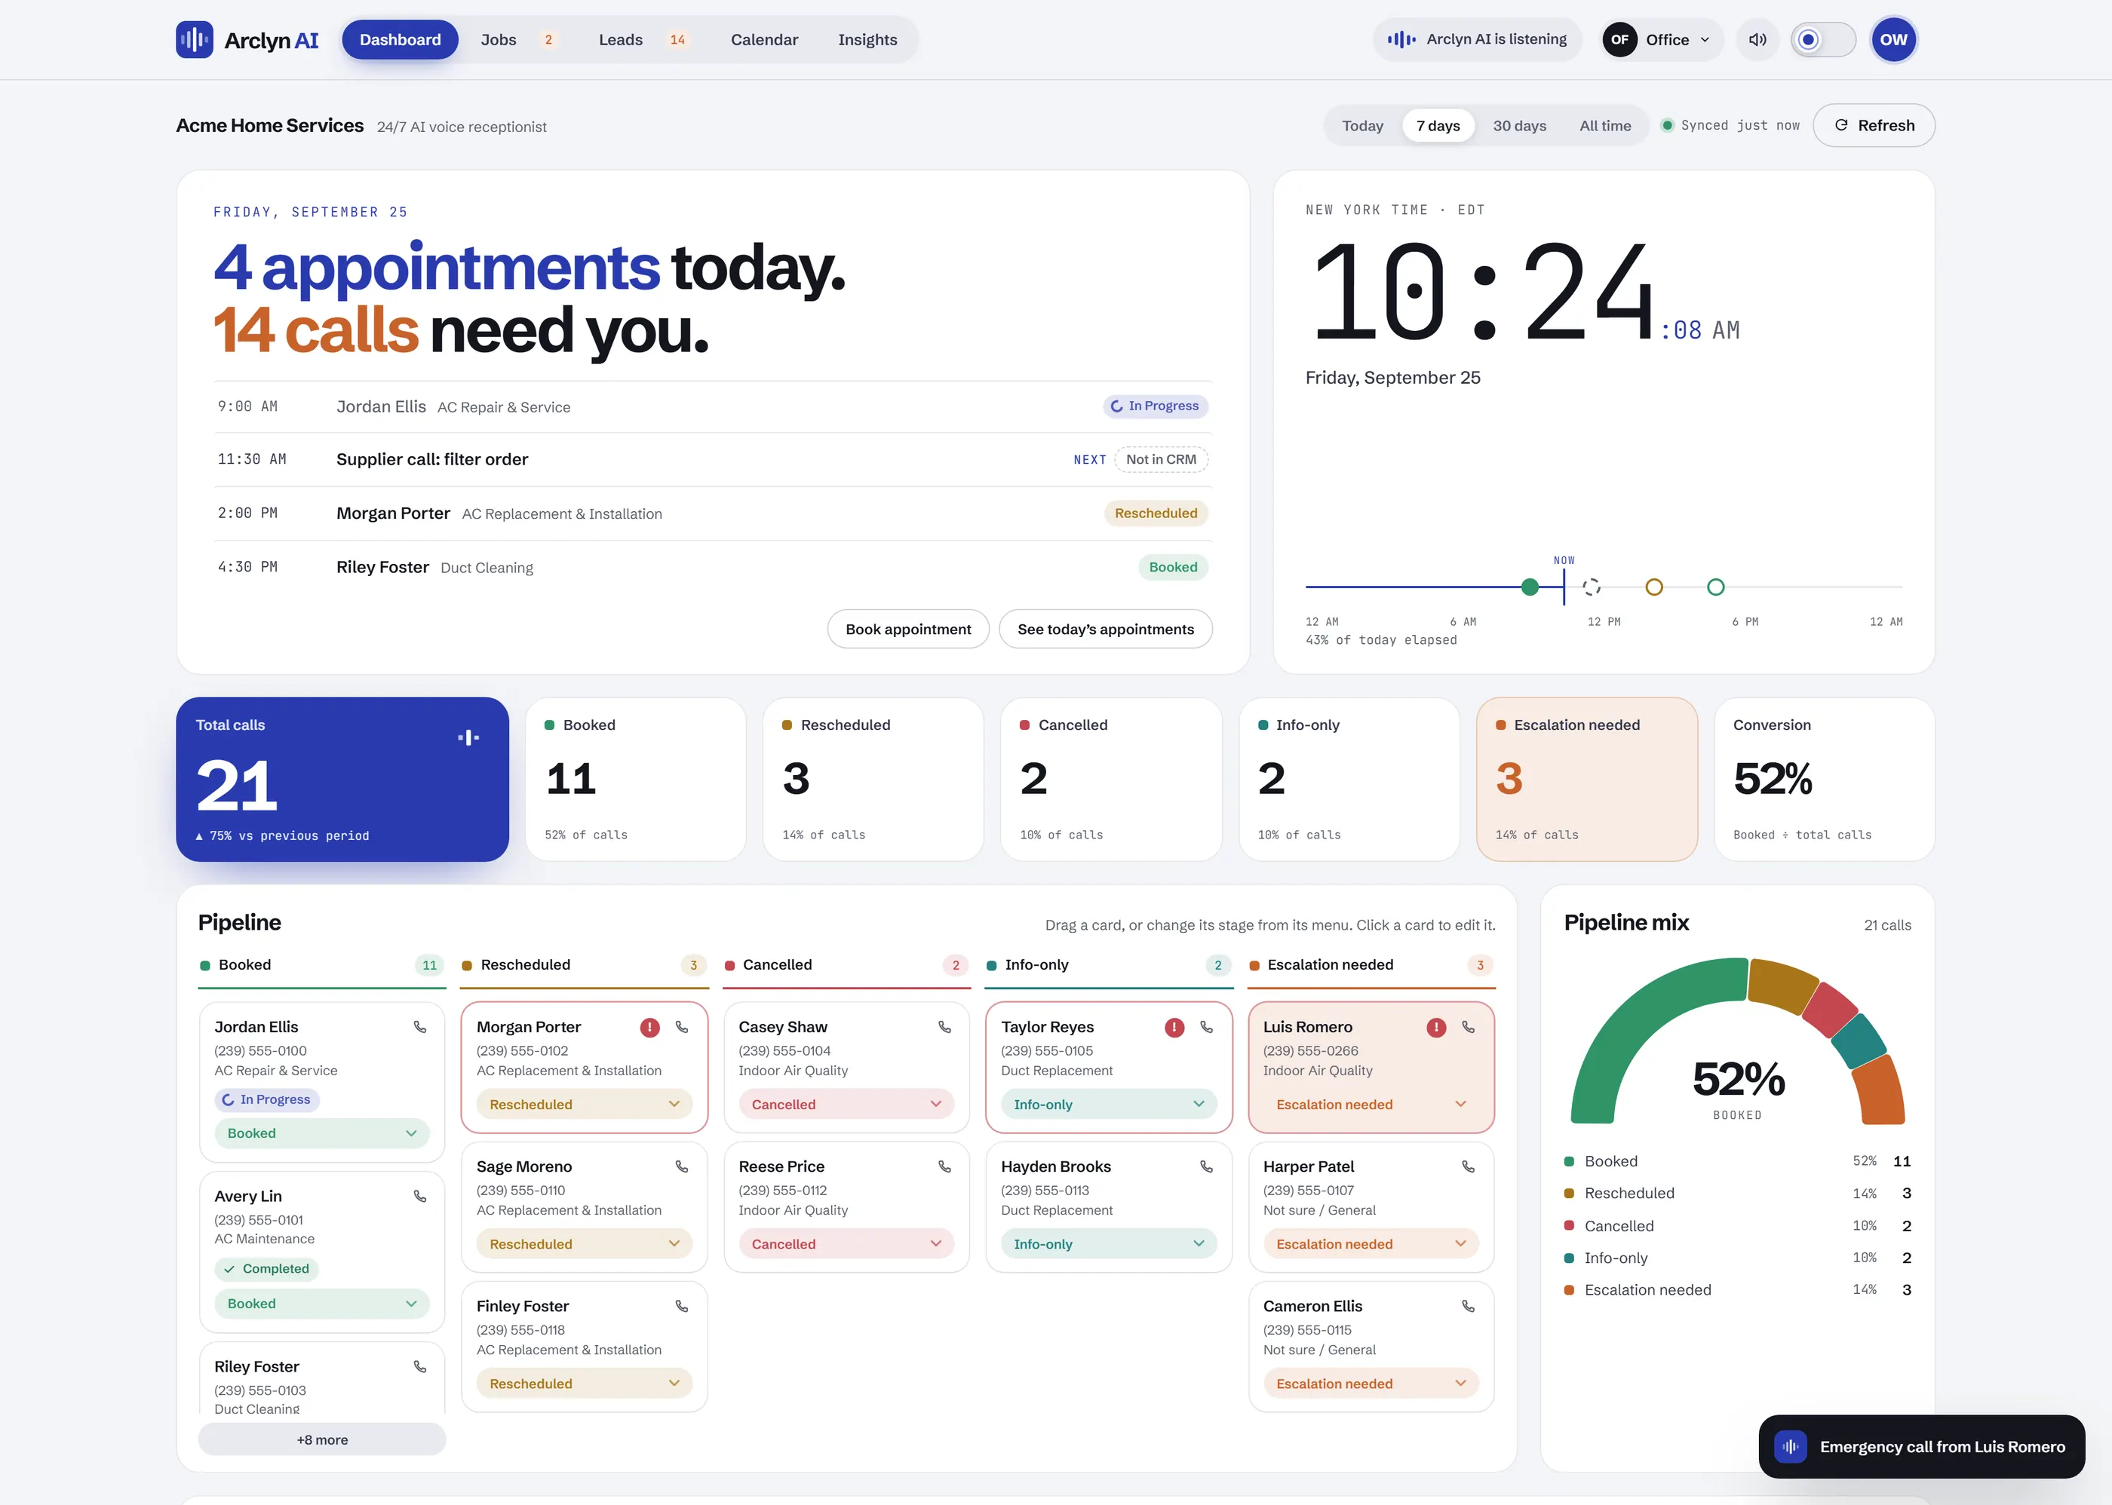Screen dimensions: 2112x1505
Task: Open the Emergency call from Luis Romero notification
Action: pos(1921,1447)
